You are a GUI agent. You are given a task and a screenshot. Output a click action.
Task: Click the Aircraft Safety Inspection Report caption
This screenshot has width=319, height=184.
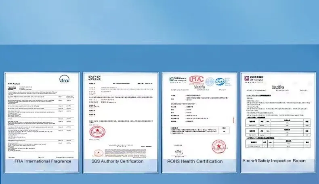click(x=274, y=161)
